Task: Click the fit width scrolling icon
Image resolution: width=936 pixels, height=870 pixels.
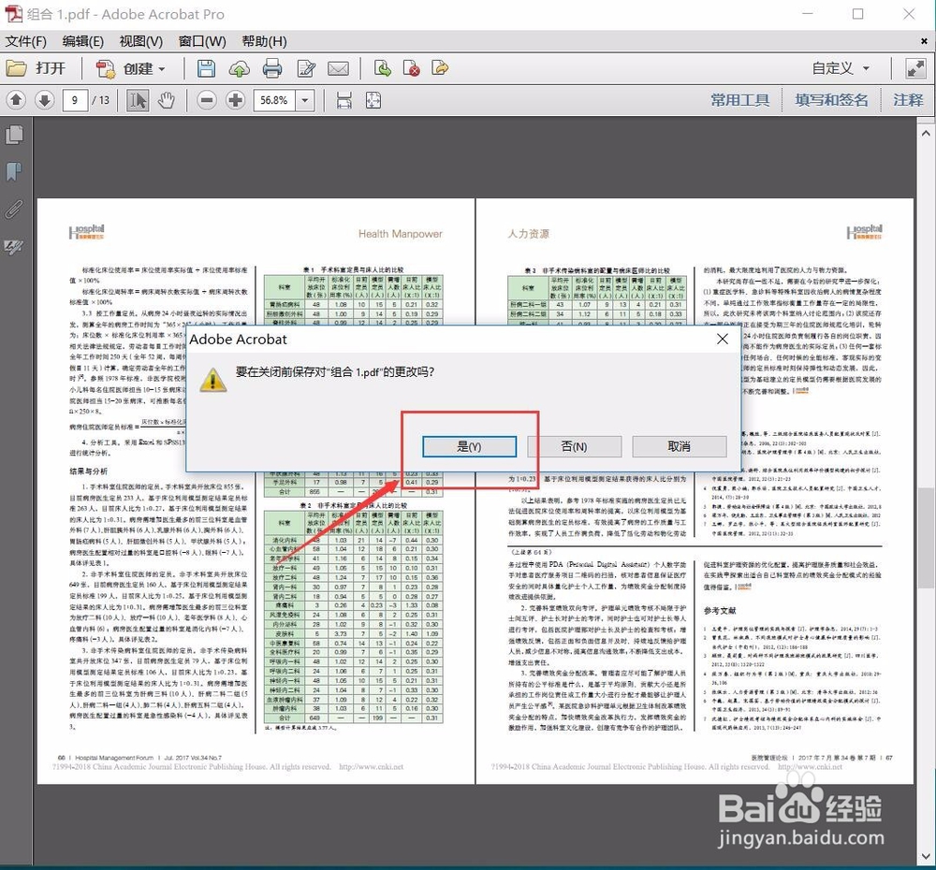Action: [344, 100]
